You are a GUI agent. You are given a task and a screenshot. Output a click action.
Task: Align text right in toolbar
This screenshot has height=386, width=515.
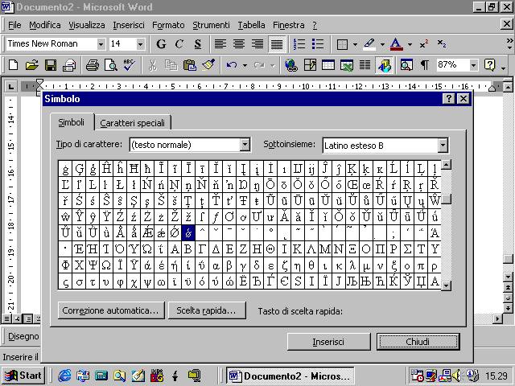tap(257, 44)
